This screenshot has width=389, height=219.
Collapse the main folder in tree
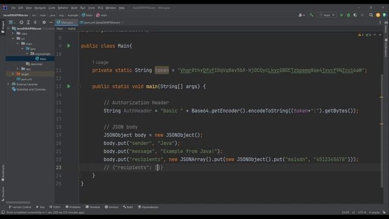(x=18, y=43)
